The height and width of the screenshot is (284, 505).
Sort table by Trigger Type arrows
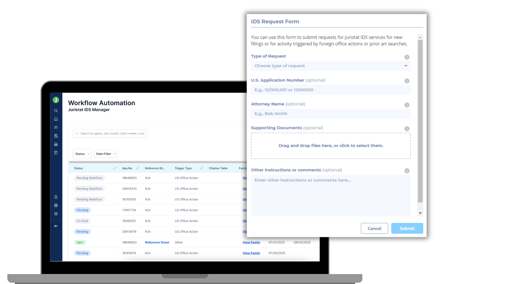(202, 168)
